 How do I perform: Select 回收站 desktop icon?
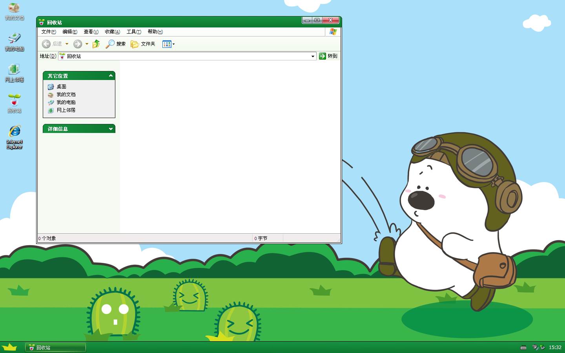tap(14, 104)
